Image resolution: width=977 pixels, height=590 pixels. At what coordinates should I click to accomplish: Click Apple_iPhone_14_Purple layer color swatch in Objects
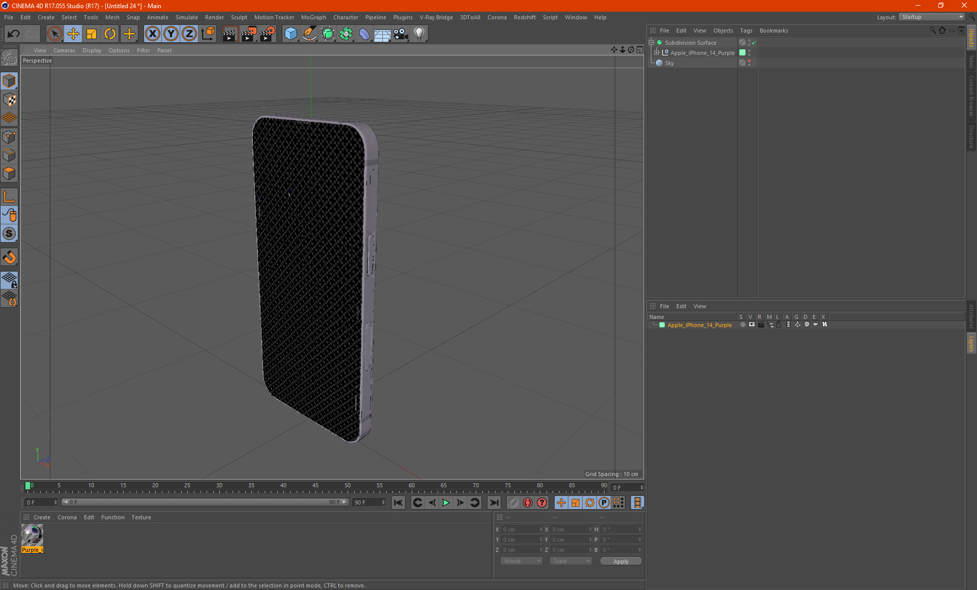pos(742,53)
